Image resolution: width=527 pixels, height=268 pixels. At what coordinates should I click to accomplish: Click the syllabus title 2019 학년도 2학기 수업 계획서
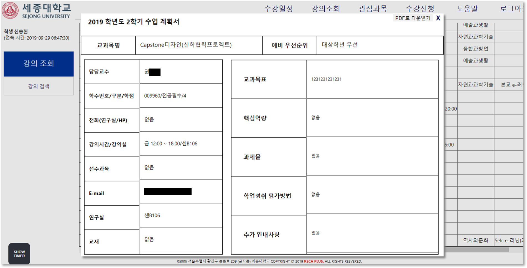(134, 22)
